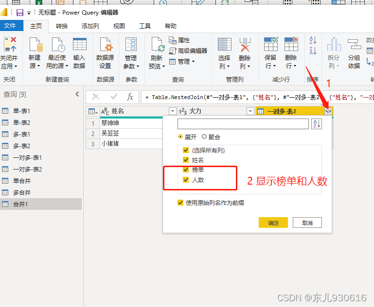Switch to the 主页 (Home) tab
The image size is (374, 307).
click(x=36, y=26)
